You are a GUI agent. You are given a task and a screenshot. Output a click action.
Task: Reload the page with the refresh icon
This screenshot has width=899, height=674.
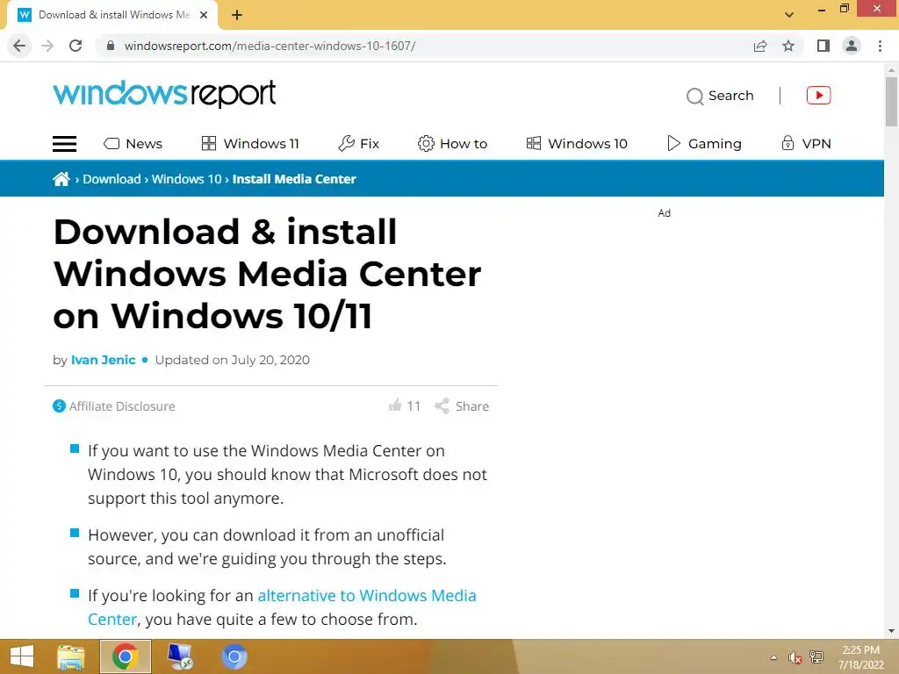[76, 46]
